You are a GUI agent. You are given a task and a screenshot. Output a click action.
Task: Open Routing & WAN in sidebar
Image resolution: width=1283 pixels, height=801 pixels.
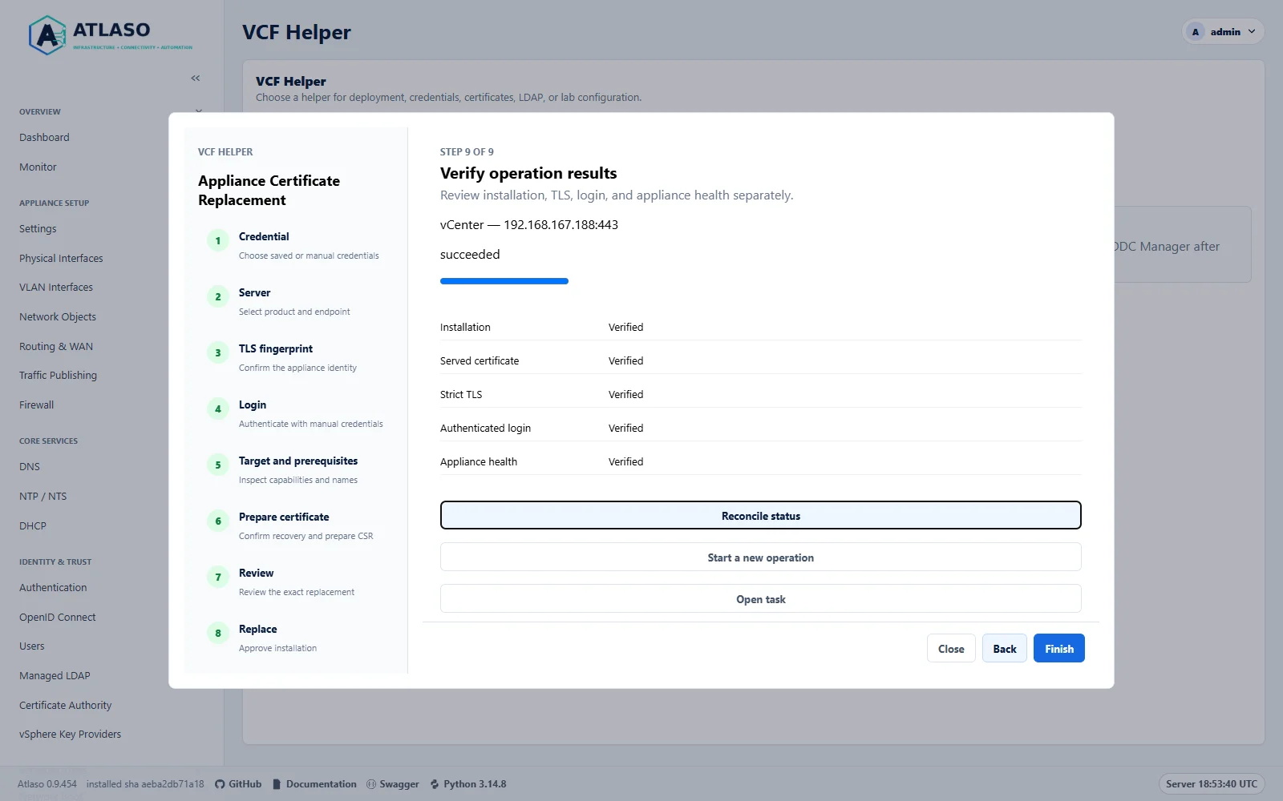coord(56,347)
